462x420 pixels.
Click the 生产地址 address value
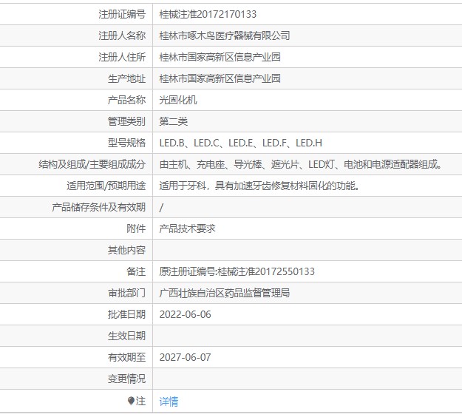(x=220, y=78)
